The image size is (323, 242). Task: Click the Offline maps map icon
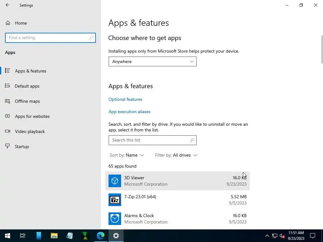click(8, 101)
